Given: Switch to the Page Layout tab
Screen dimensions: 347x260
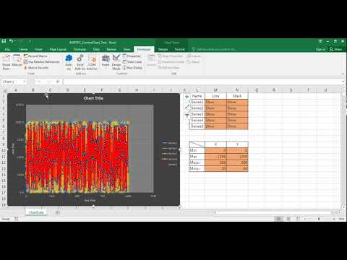Looking at the screenshot, I should click(58, 49).
